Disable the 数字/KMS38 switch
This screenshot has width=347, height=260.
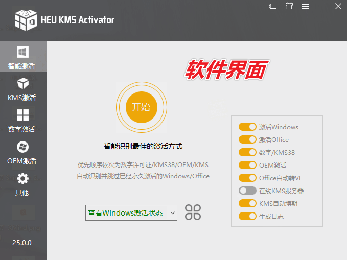[x=247, y=152]
